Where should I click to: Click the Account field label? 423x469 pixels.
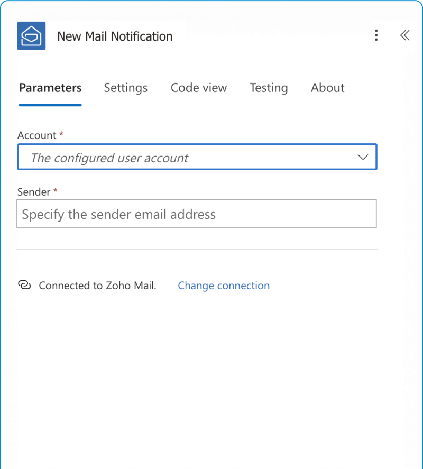[37, 135]
